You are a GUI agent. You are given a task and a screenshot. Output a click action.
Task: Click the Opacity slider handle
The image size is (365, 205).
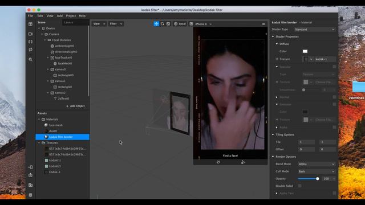tap(318, 179)
